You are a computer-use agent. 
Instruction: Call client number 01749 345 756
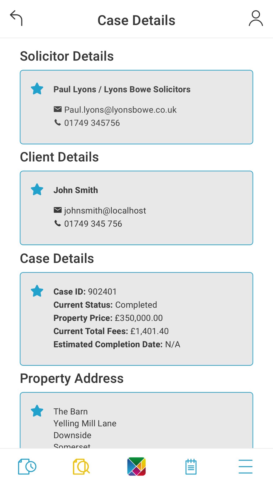point(93,224)
